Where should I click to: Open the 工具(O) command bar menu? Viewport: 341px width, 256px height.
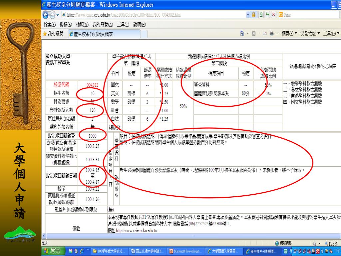[331, 34]
